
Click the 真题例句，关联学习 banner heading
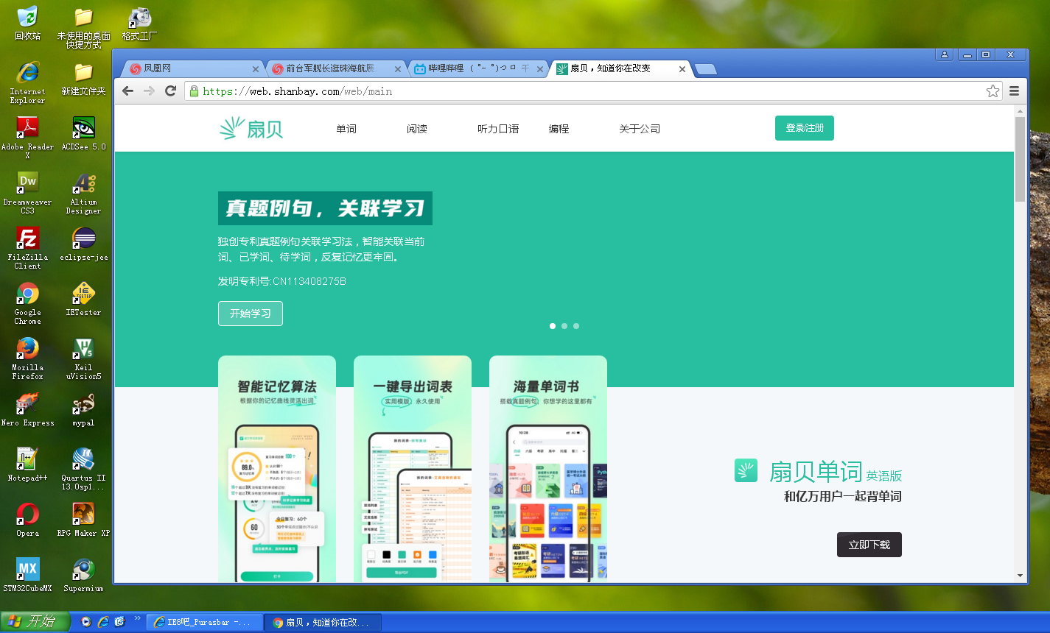(325, 208)
